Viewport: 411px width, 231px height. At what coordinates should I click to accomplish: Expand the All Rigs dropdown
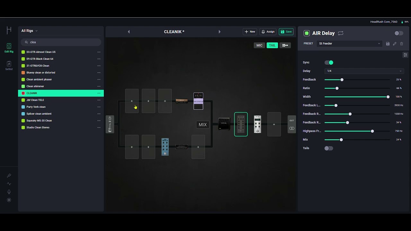[x=30, y=31]
